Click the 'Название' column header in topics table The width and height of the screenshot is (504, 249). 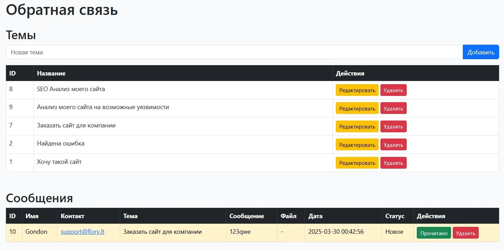pos(51,73)
